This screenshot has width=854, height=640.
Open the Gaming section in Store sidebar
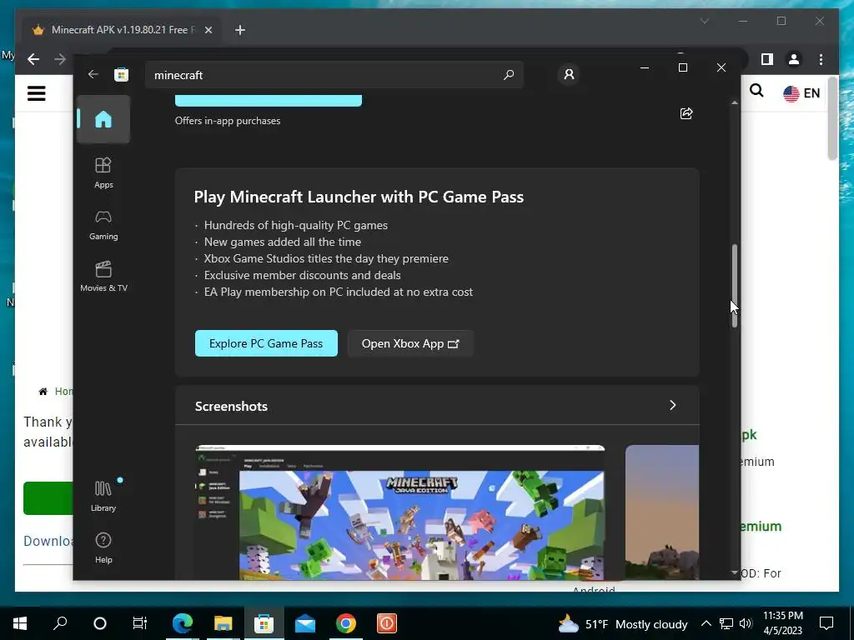tap(103, 225)
